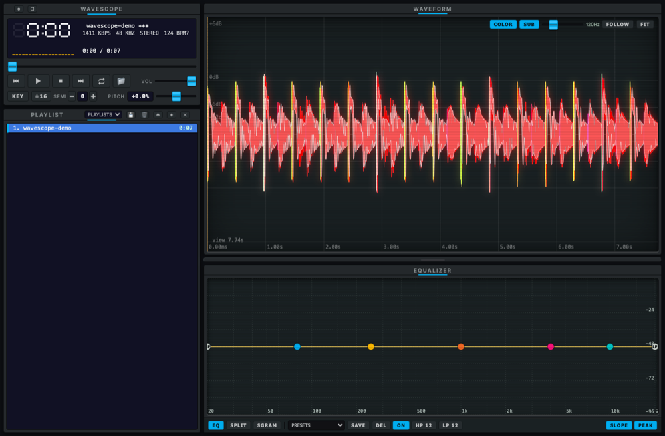Increase semitones with the plus button
This screenshot has height=436, width=665.
pyautogui.click(x=93, y=96)
